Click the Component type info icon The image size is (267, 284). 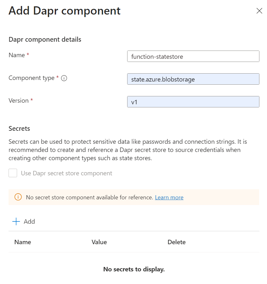[64, 78]
